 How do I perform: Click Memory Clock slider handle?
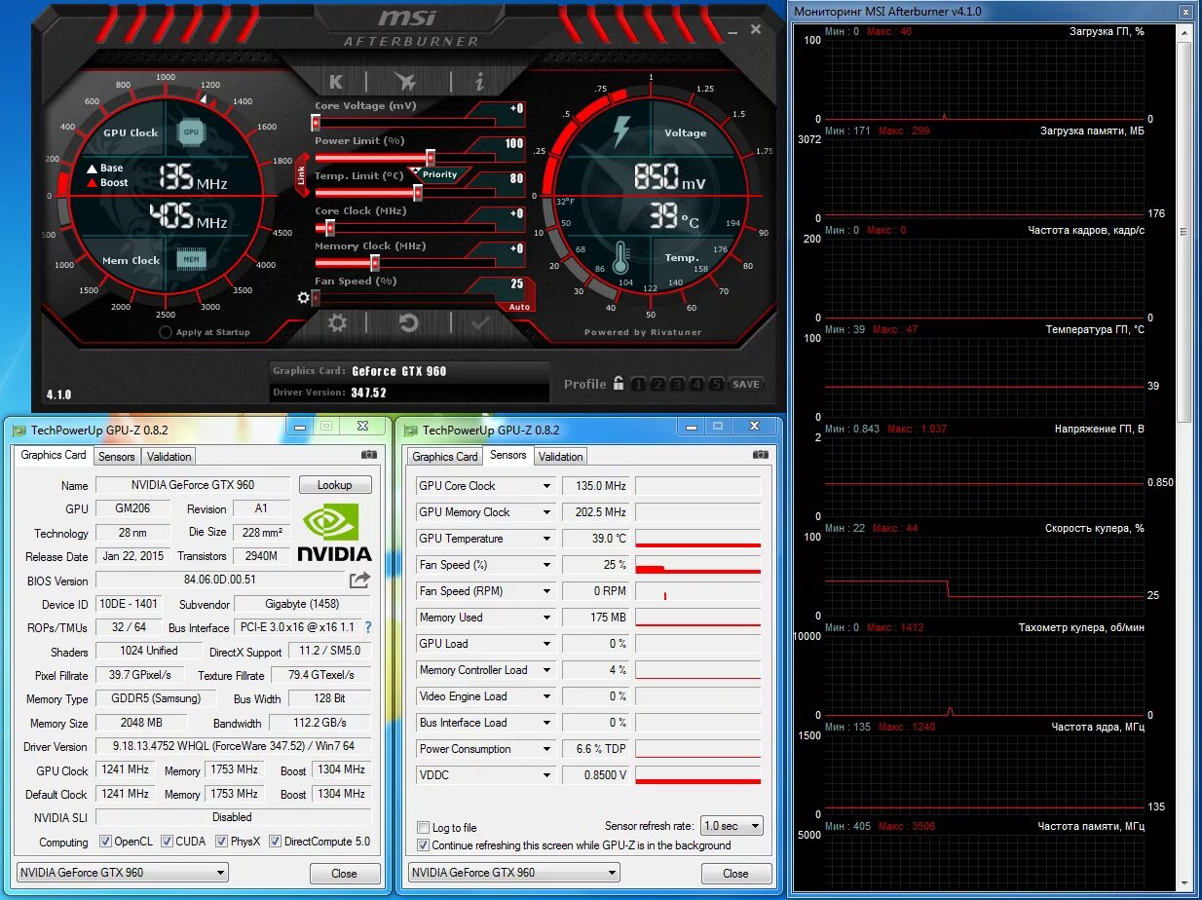(374, 263)
